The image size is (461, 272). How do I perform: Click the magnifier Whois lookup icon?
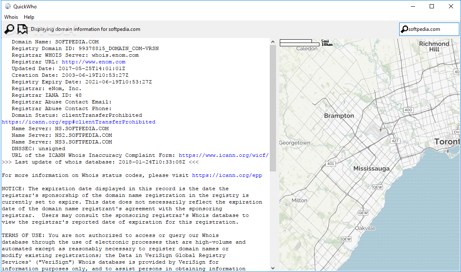10,29
